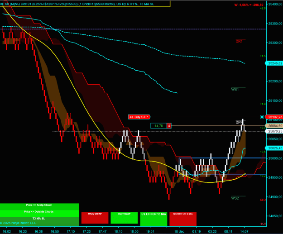Click the cyan 25246,82 price marker
Viewport: 283px width, 234px height.
click(x=274, y=63)
